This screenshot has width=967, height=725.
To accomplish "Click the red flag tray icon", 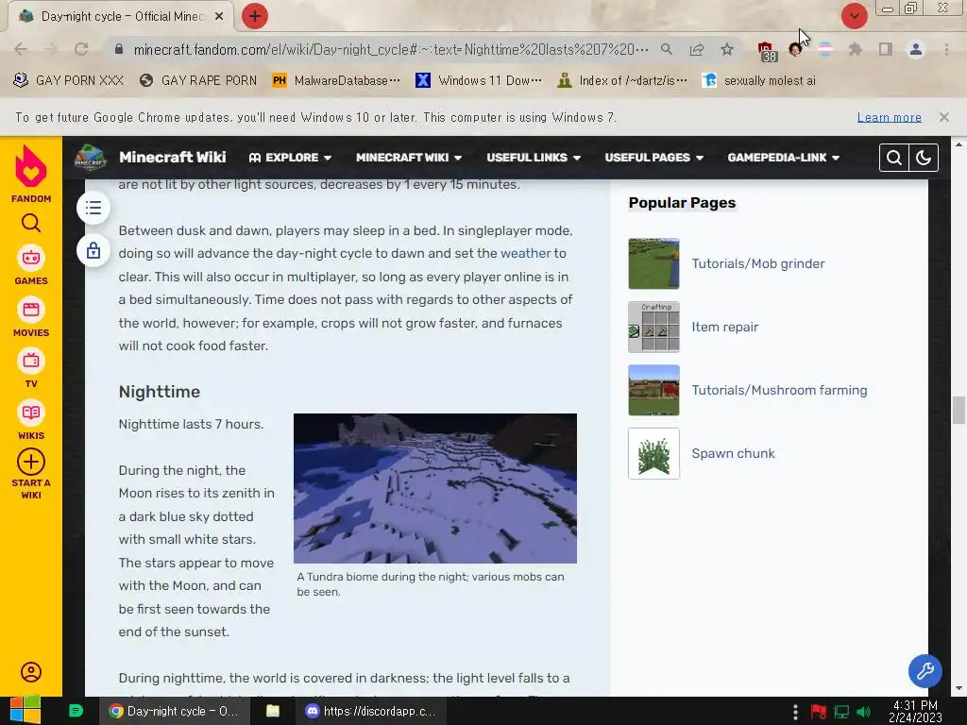I will (x=819, y=712).
